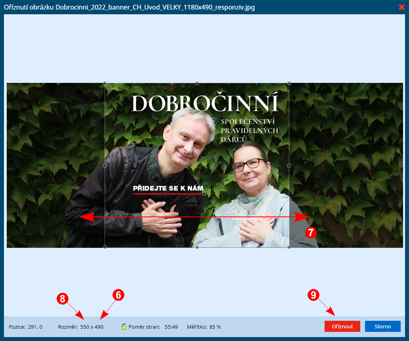Select the left-middle crop handle

105,165
